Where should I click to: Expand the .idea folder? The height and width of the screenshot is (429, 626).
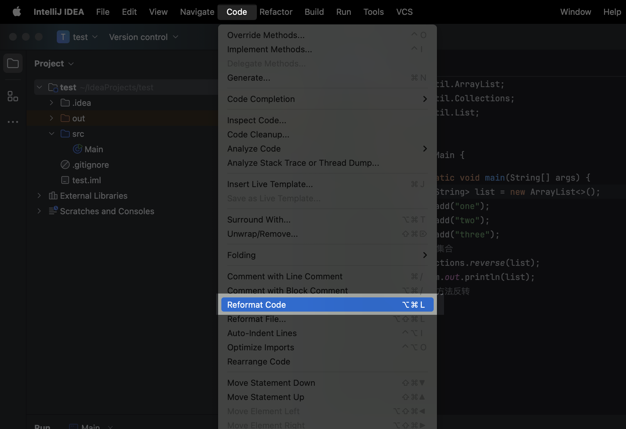tap(51, 103)
